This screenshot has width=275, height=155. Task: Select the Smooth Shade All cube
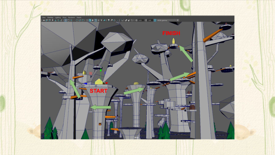click(90, 20)
